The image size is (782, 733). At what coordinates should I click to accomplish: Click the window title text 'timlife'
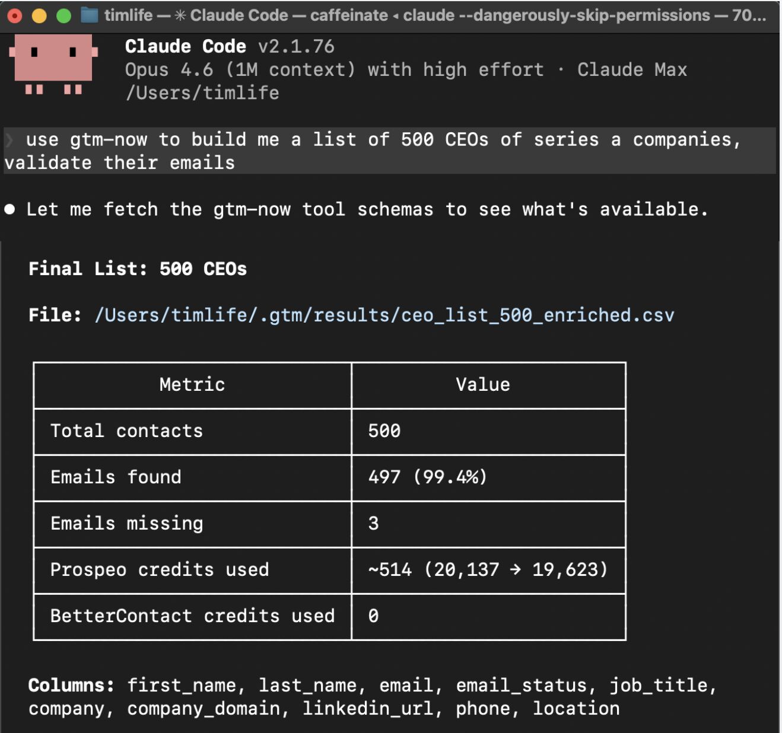129,15
